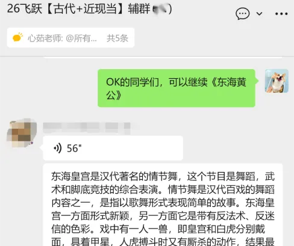Click the @所有... preview text in pinned banner

(x=81, y=38)
